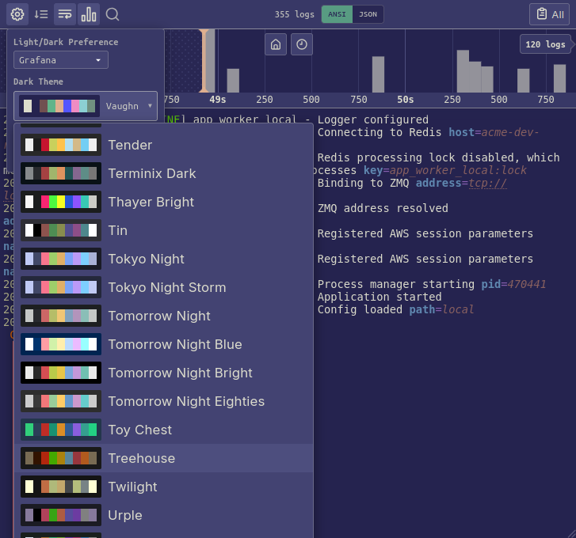
Task: Click the 'Application started' log line
Action: tap(380, 297)
